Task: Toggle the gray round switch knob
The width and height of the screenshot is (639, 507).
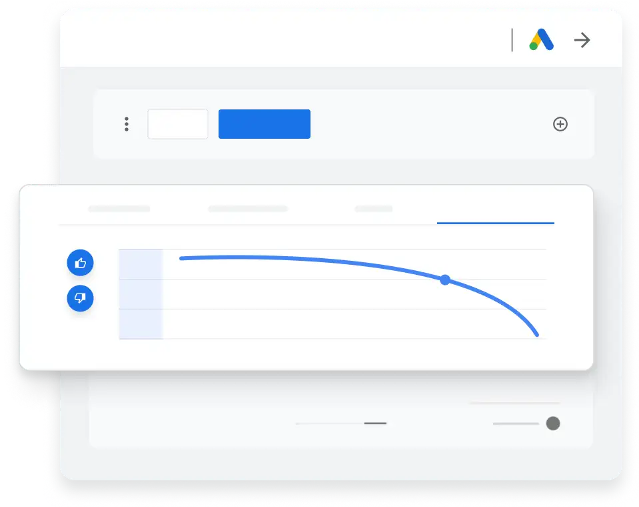Action: [x=553, y=424]
